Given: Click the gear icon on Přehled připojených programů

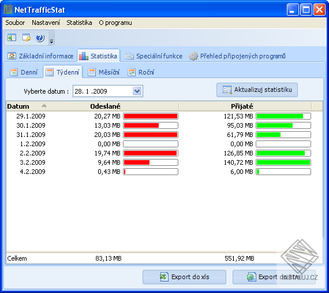Looking at the screenshot, I should (x=193, y=56).
